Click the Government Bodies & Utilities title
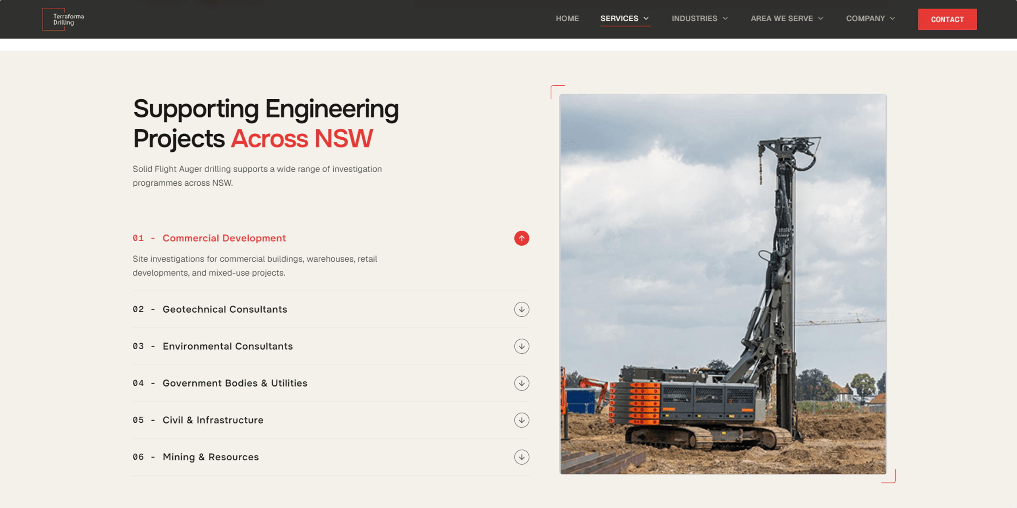Viewport: 1017px width, 508px height. 235,383
